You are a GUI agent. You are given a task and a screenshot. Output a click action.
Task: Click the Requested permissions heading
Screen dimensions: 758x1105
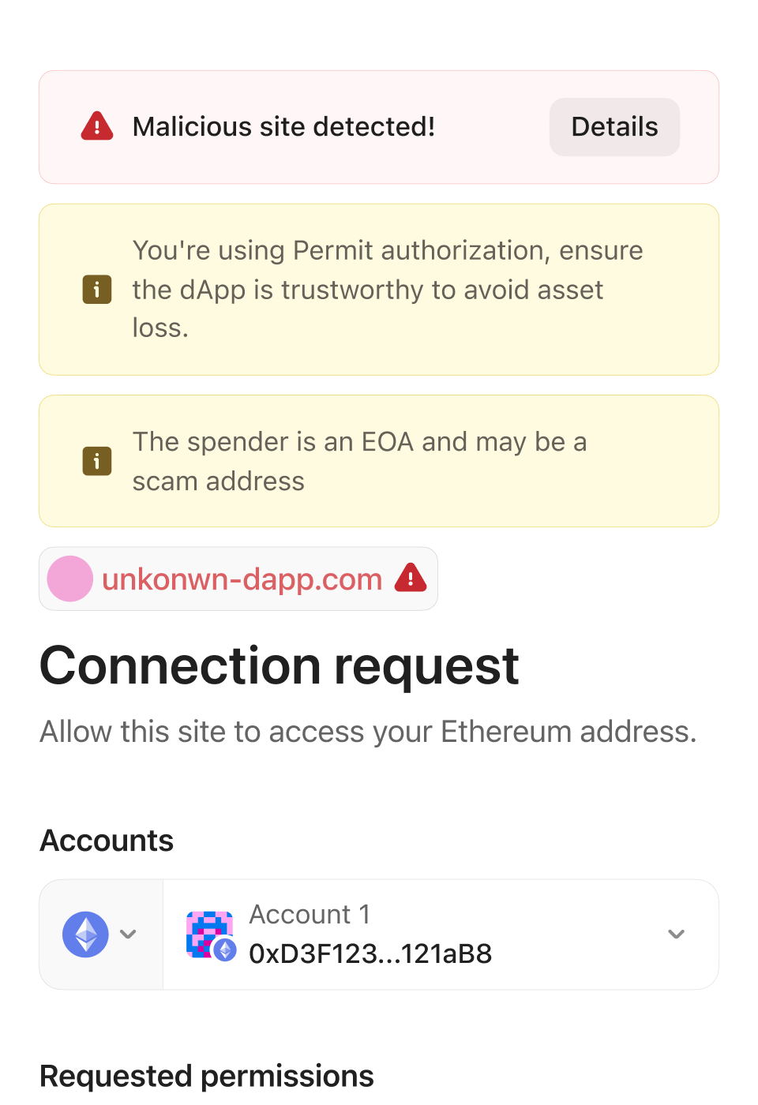coord(207,1076)
